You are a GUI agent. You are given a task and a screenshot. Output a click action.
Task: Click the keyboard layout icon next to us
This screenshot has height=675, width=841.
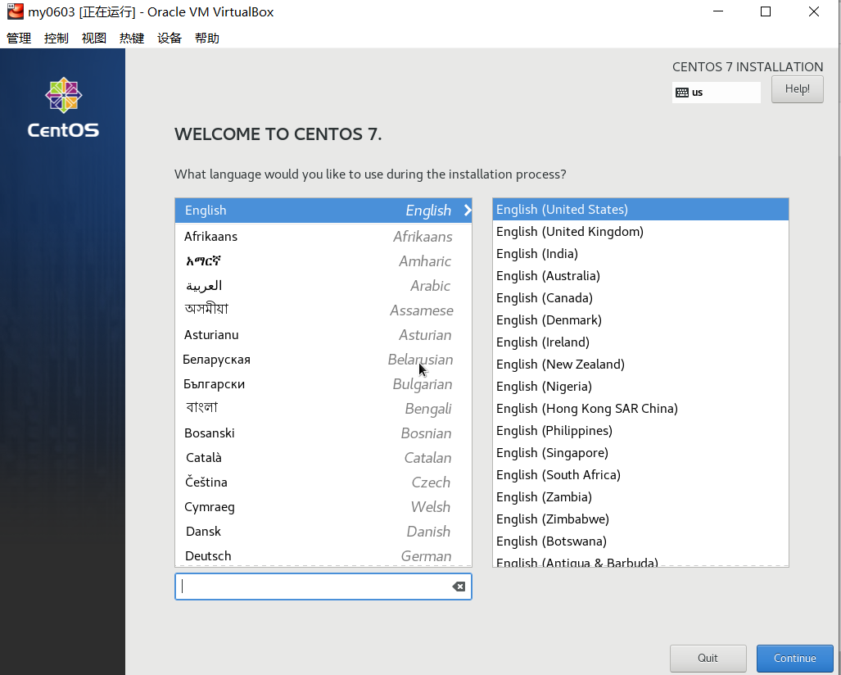click(x=681, y=93)
